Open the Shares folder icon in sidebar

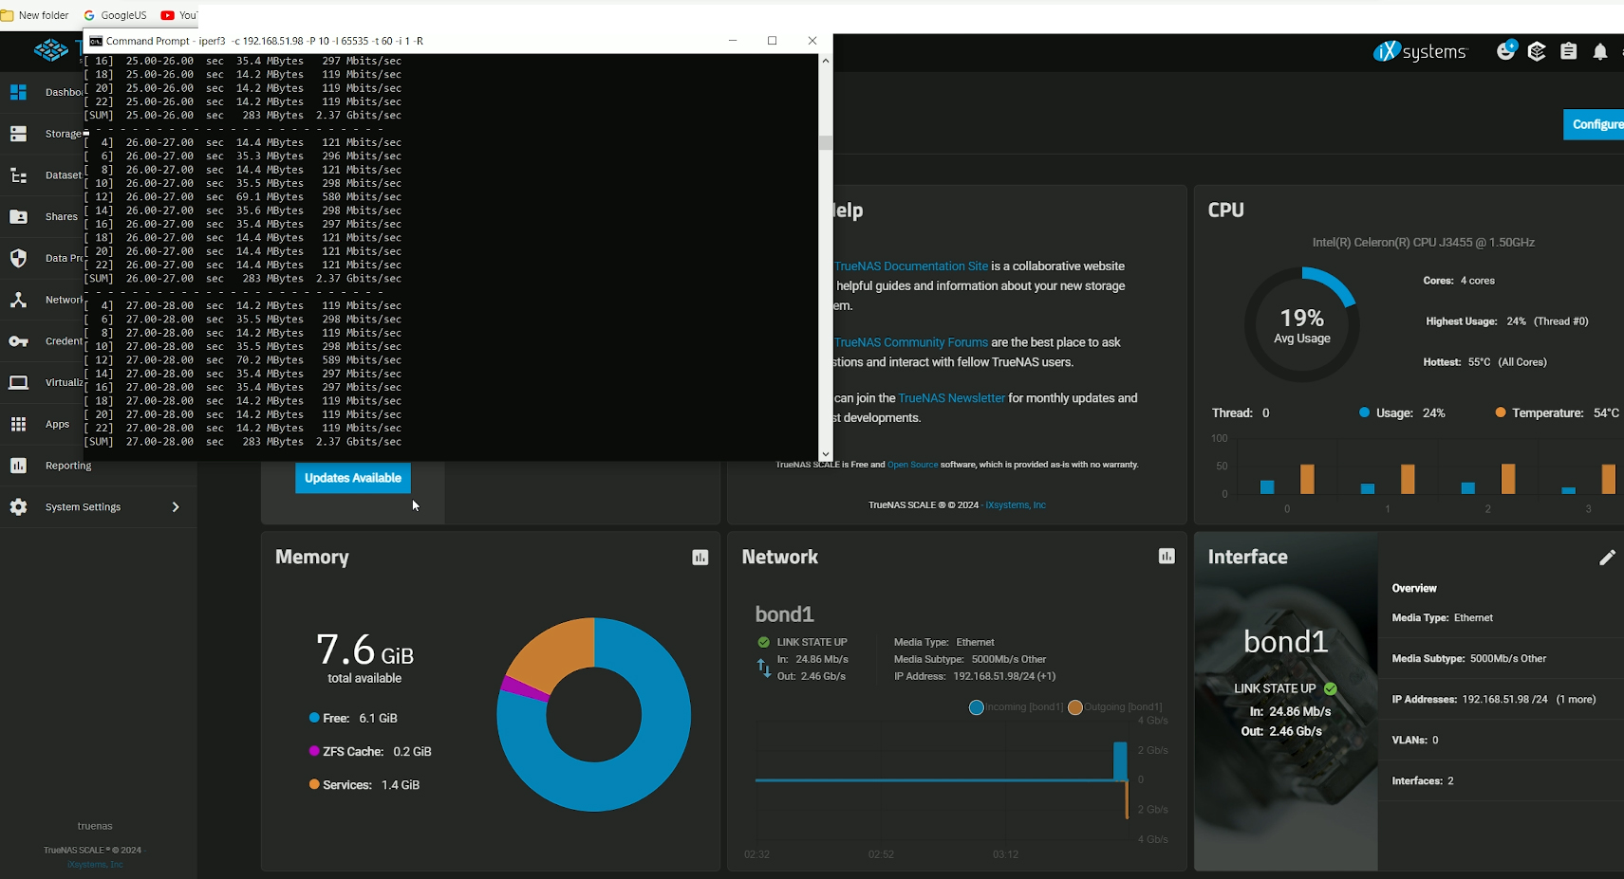click(x=18, y=216)
